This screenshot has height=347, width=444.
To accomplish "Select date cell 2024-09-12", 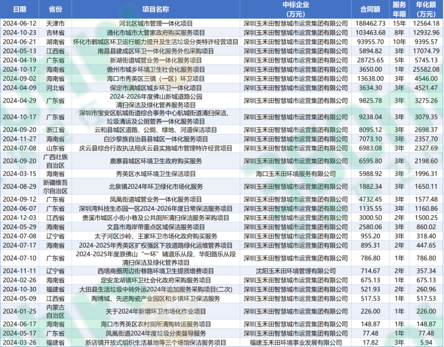I will point(19,199).
